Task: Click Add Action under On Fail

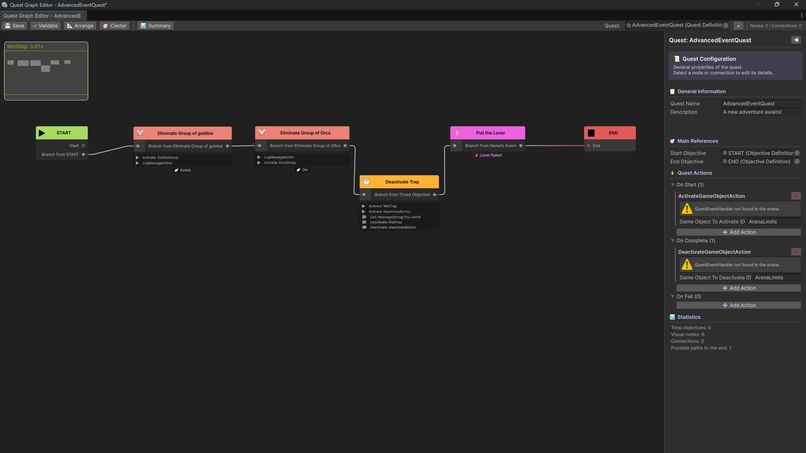Action: coord(738,306)
